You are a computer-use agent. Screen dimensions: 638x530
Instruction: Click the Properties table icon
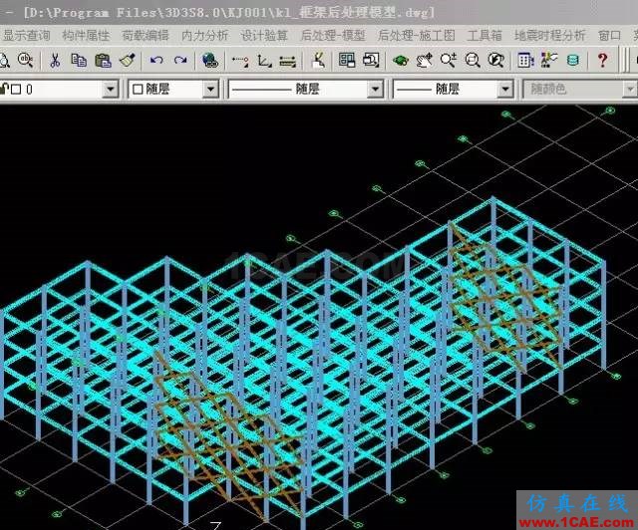click(x=525, y=61)
